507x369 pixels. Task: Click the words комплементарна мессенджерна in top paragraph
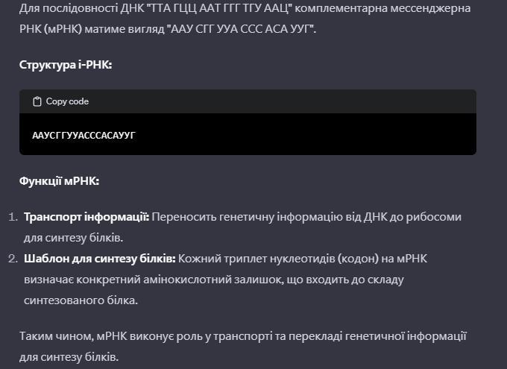tap(382, 8)
